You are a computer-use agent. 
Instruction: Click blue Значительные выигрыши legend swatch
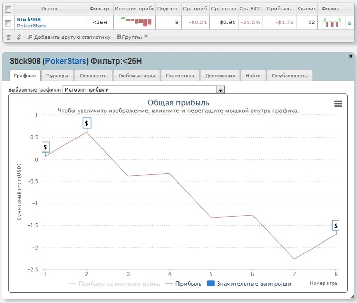pyautogui.click(x=211, y=283)
